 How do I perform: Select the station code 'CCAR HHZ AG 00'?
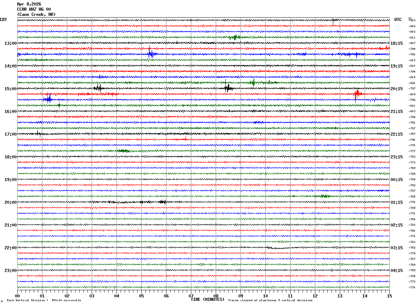coord(34,9)
